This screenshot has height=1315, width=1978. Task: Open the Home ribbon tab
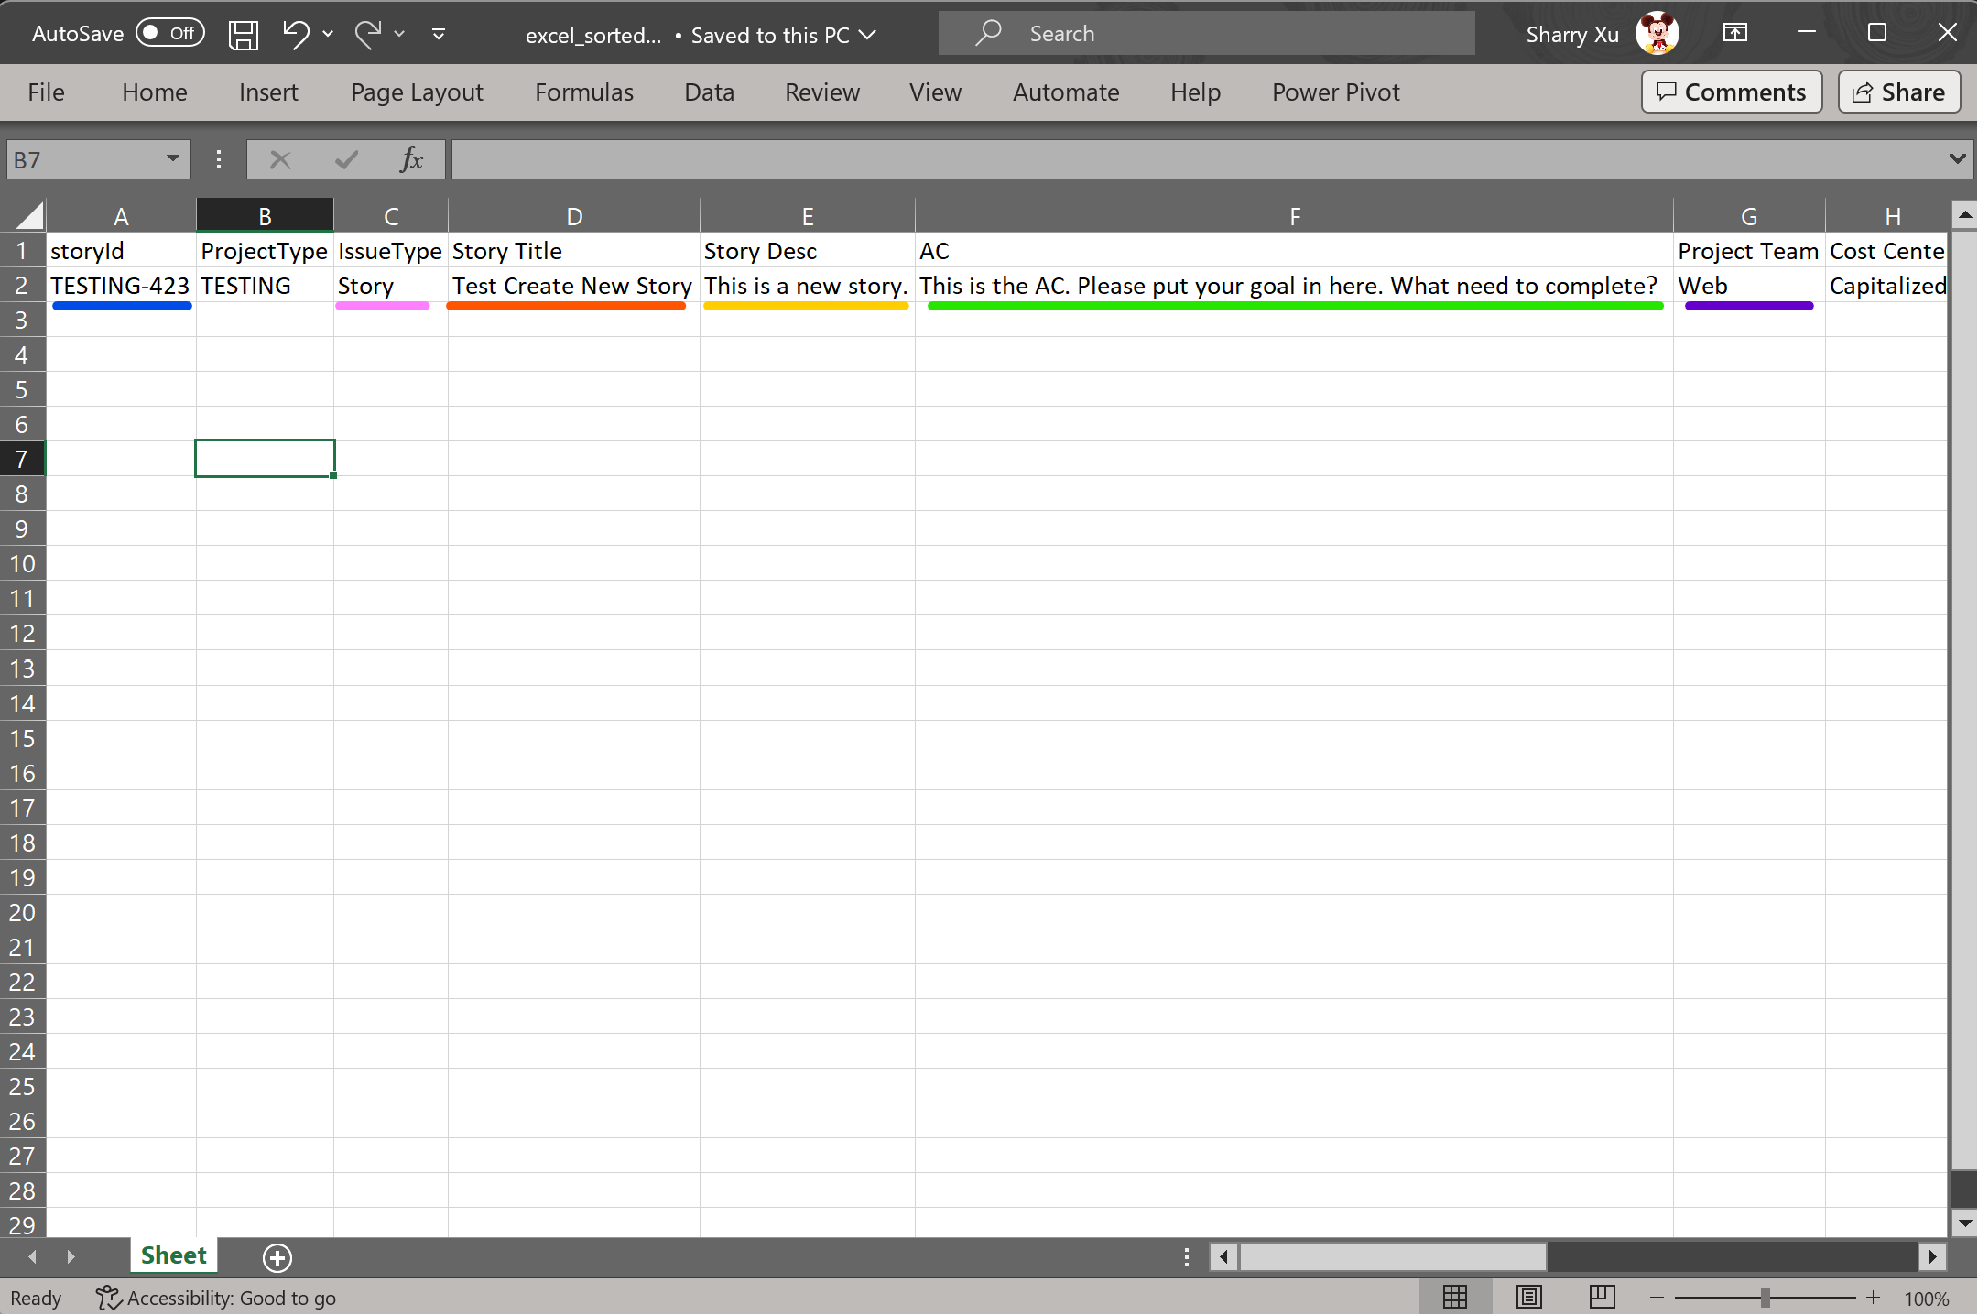pos(155,92)
